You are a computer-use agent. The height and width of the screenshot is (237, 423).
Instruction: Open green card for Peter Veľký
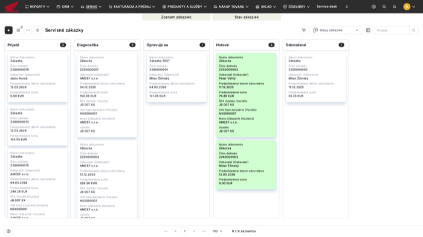pos(247,95)
